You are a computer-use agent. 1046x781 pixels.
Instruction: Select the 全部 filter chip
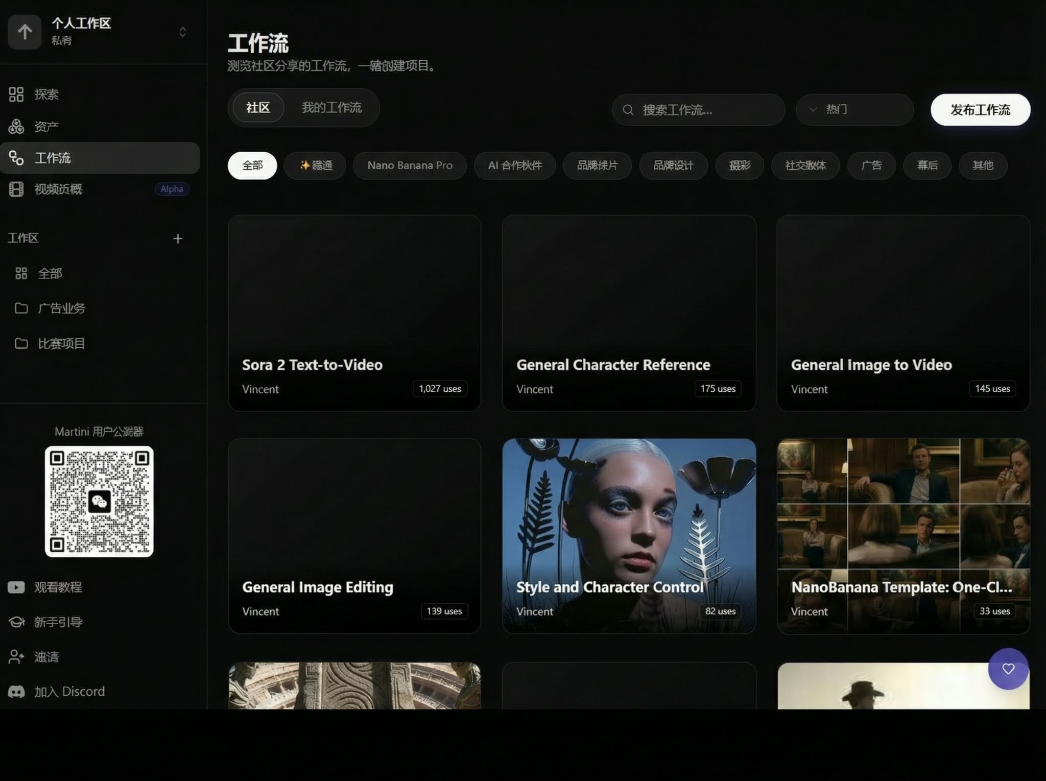pyautogui.click(x=252, y=165)
